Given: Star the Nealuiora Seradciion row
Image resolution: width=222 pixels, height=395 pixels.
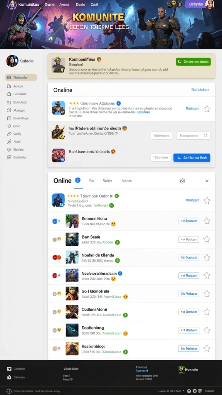Looking at the screenshot, I should pos(207,275).
